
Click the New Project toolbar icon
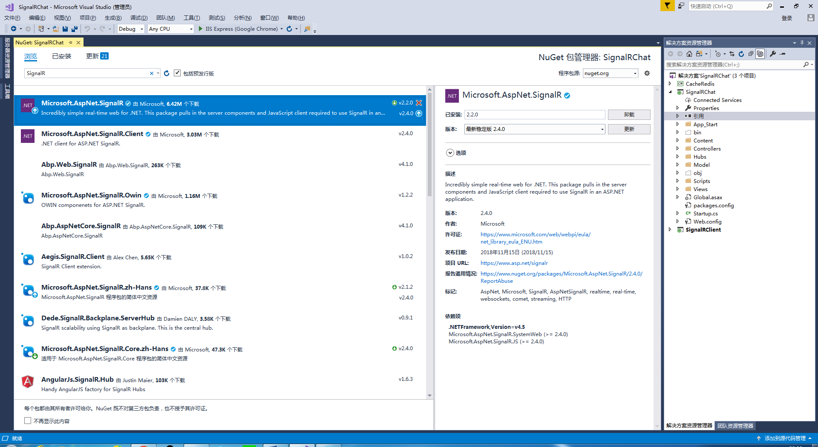(41, 29)
